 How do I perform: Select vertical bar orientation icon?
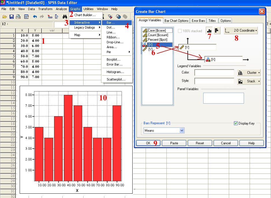[209, 31]
